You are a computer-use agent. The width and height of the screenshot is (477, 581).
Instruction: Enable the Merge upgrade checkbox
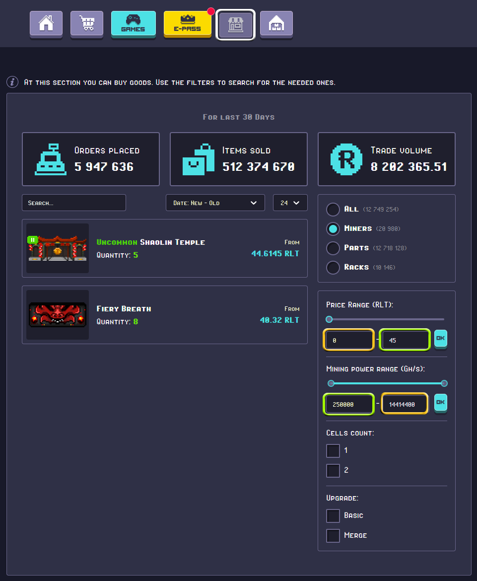coord(333,535)
